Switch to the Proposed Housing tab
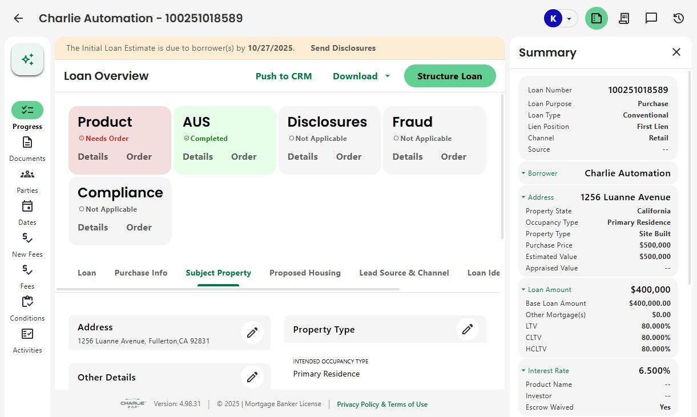697x417 pixels. (305, 273)
